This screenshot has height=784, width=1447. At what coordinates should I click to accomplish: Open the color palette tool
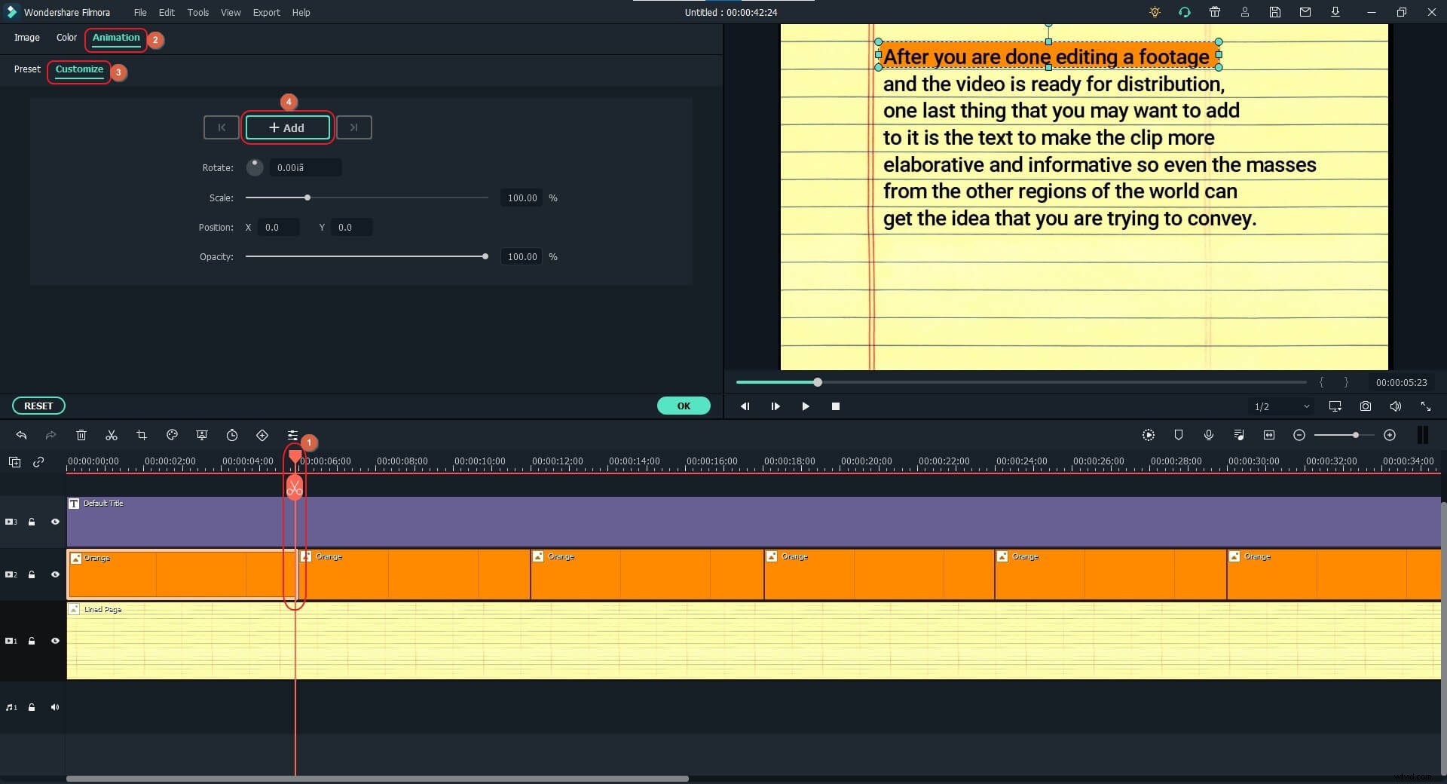point(172,436)
